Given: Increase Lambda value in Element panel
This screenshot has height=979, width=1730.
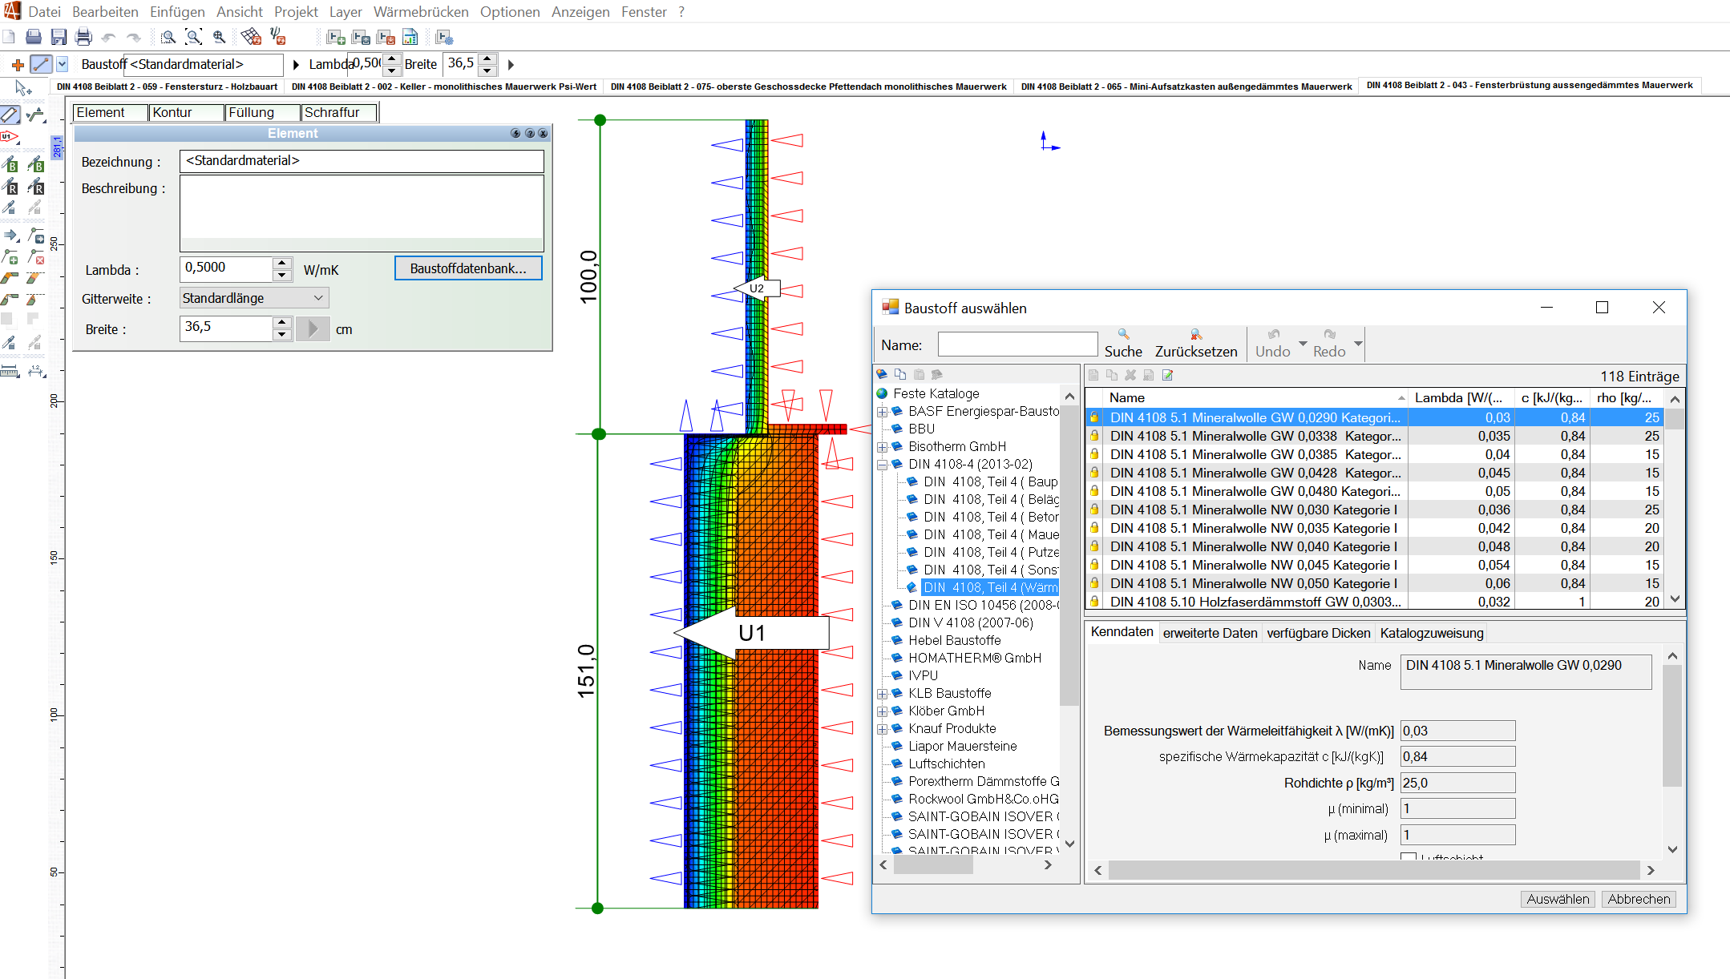Looking at the screenshot, I should point(281,263).
